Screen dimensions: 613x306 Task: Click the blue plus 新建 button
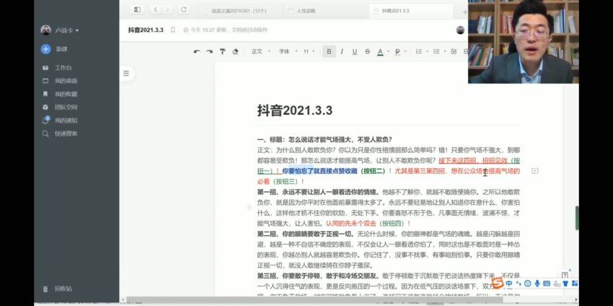click(x=46, y=49)
